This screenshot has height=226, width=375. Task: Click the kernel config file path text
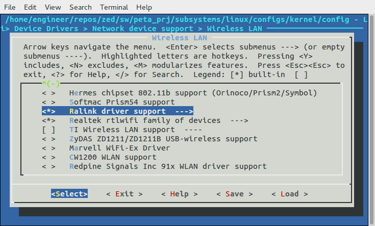click(x=177, y=19)
